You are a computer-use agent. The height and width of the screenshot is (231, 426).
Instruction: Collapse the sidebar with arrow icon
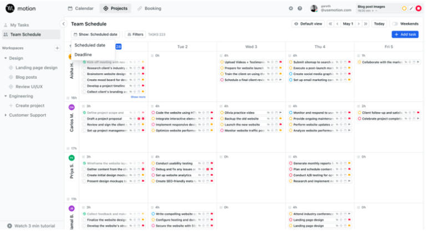click(x=64, y=24)
